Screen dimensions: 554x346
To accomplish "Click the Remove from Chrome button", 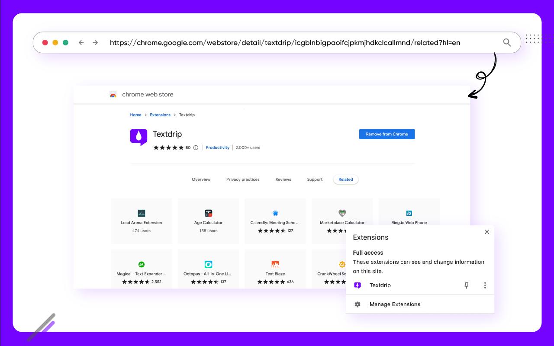I will click(387, 134).
